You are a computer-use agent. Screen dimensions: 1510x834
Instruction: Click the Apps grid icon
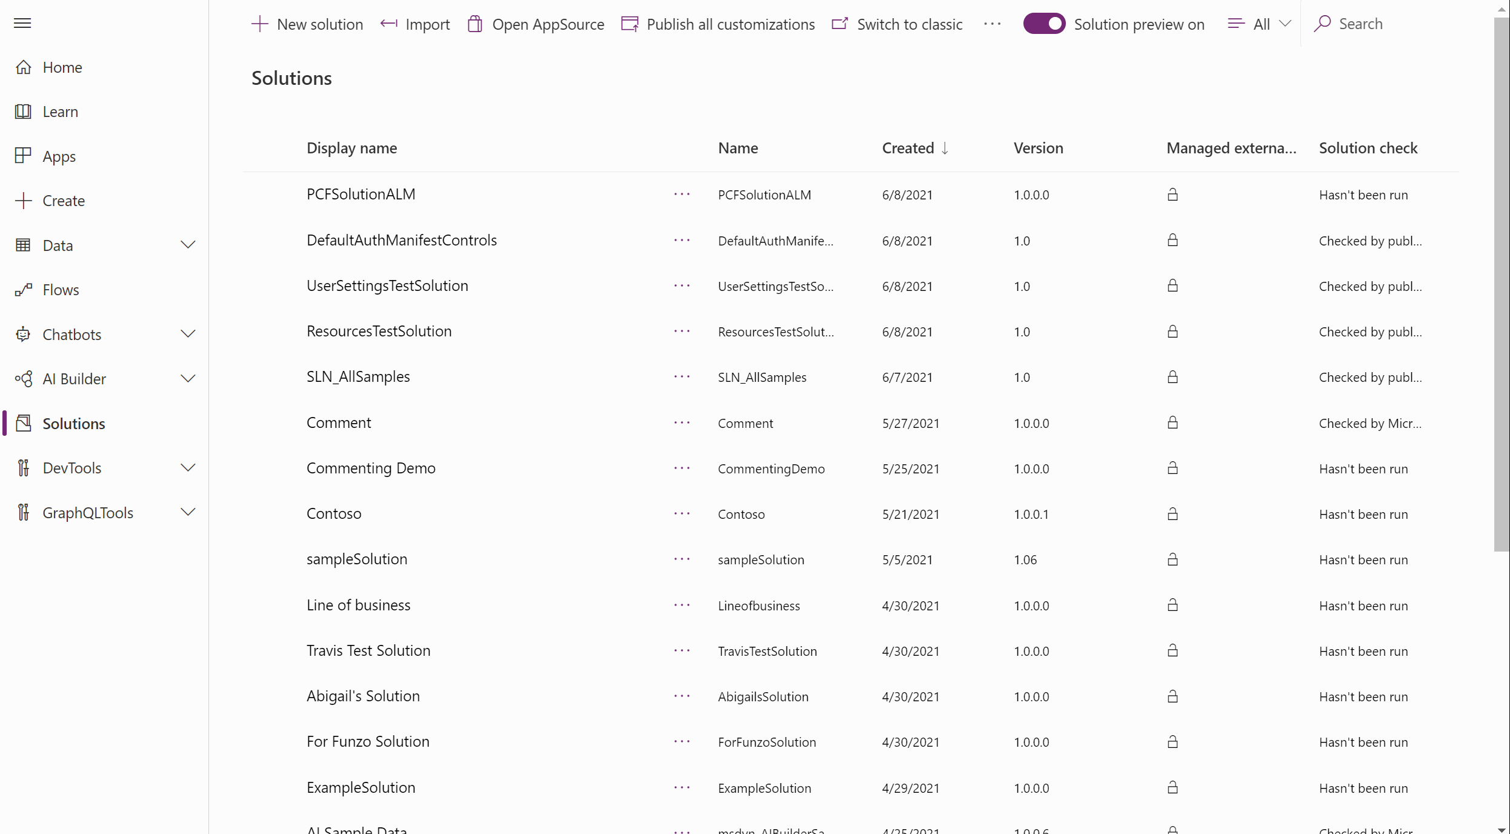23,156
